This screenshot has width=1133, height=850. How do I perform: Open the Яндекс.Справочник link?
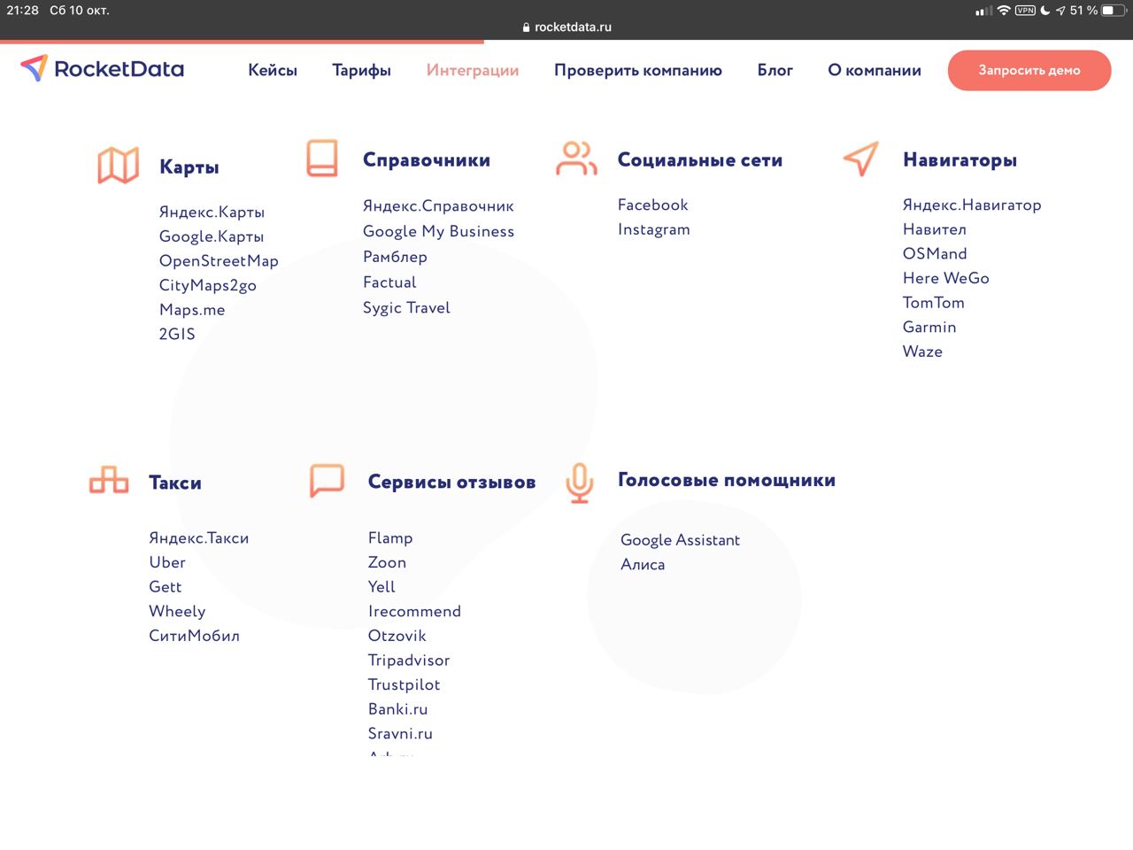[x=438, y=206]
